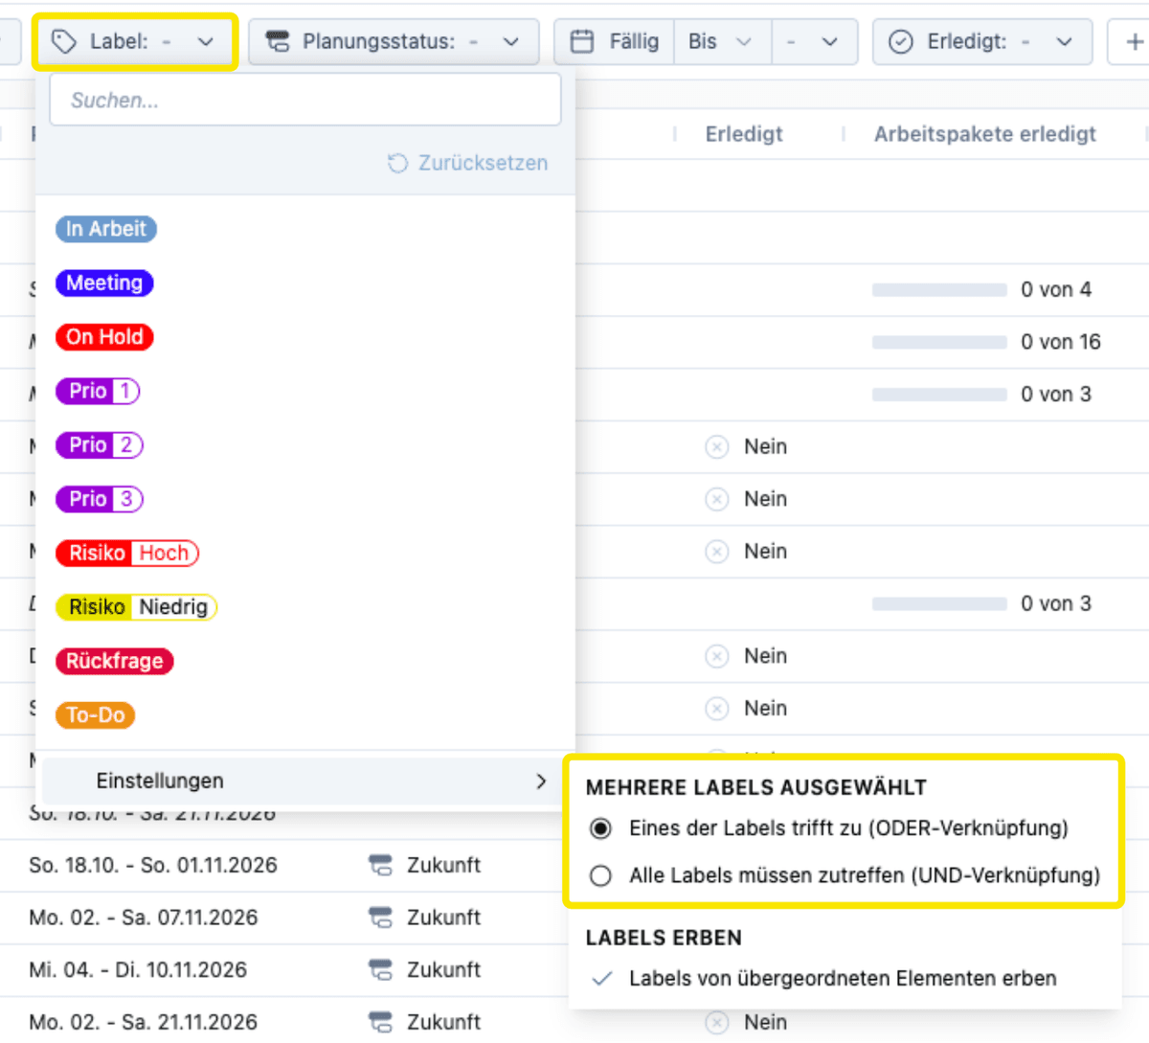Click date text Mo. 02. - Sa. 21.11.2026
This screenshot has height=1043, width=1149.
144,1022
